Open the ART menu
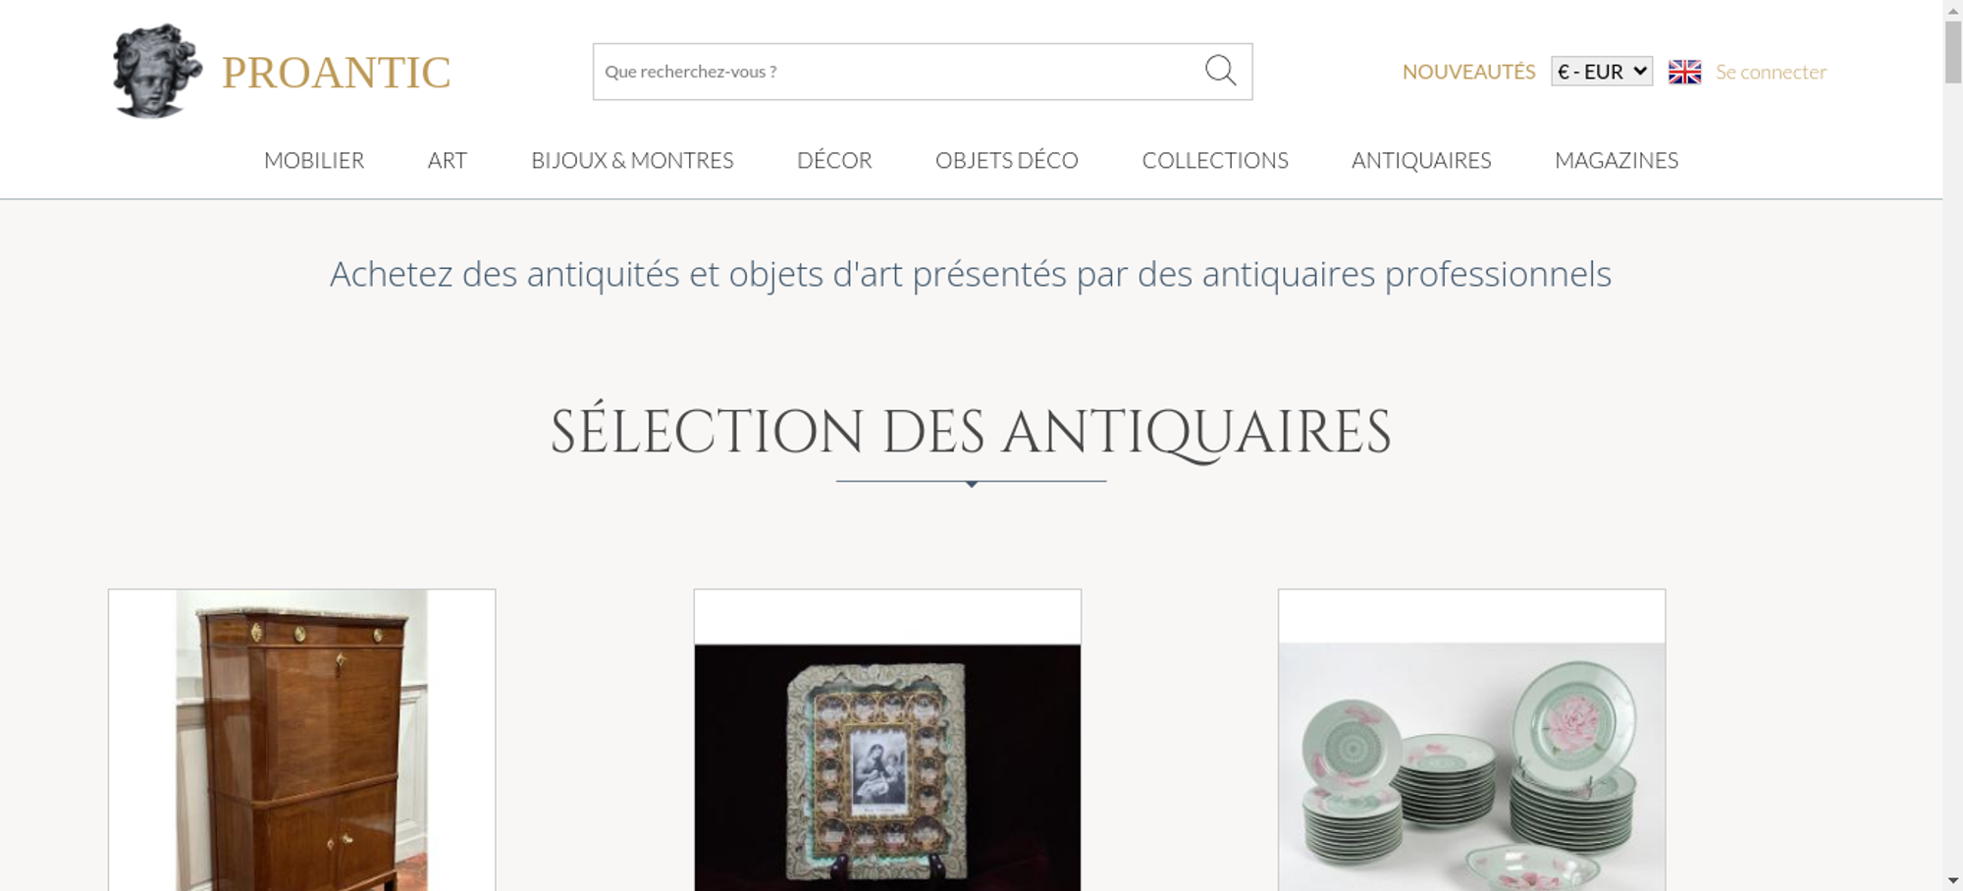 448,160
